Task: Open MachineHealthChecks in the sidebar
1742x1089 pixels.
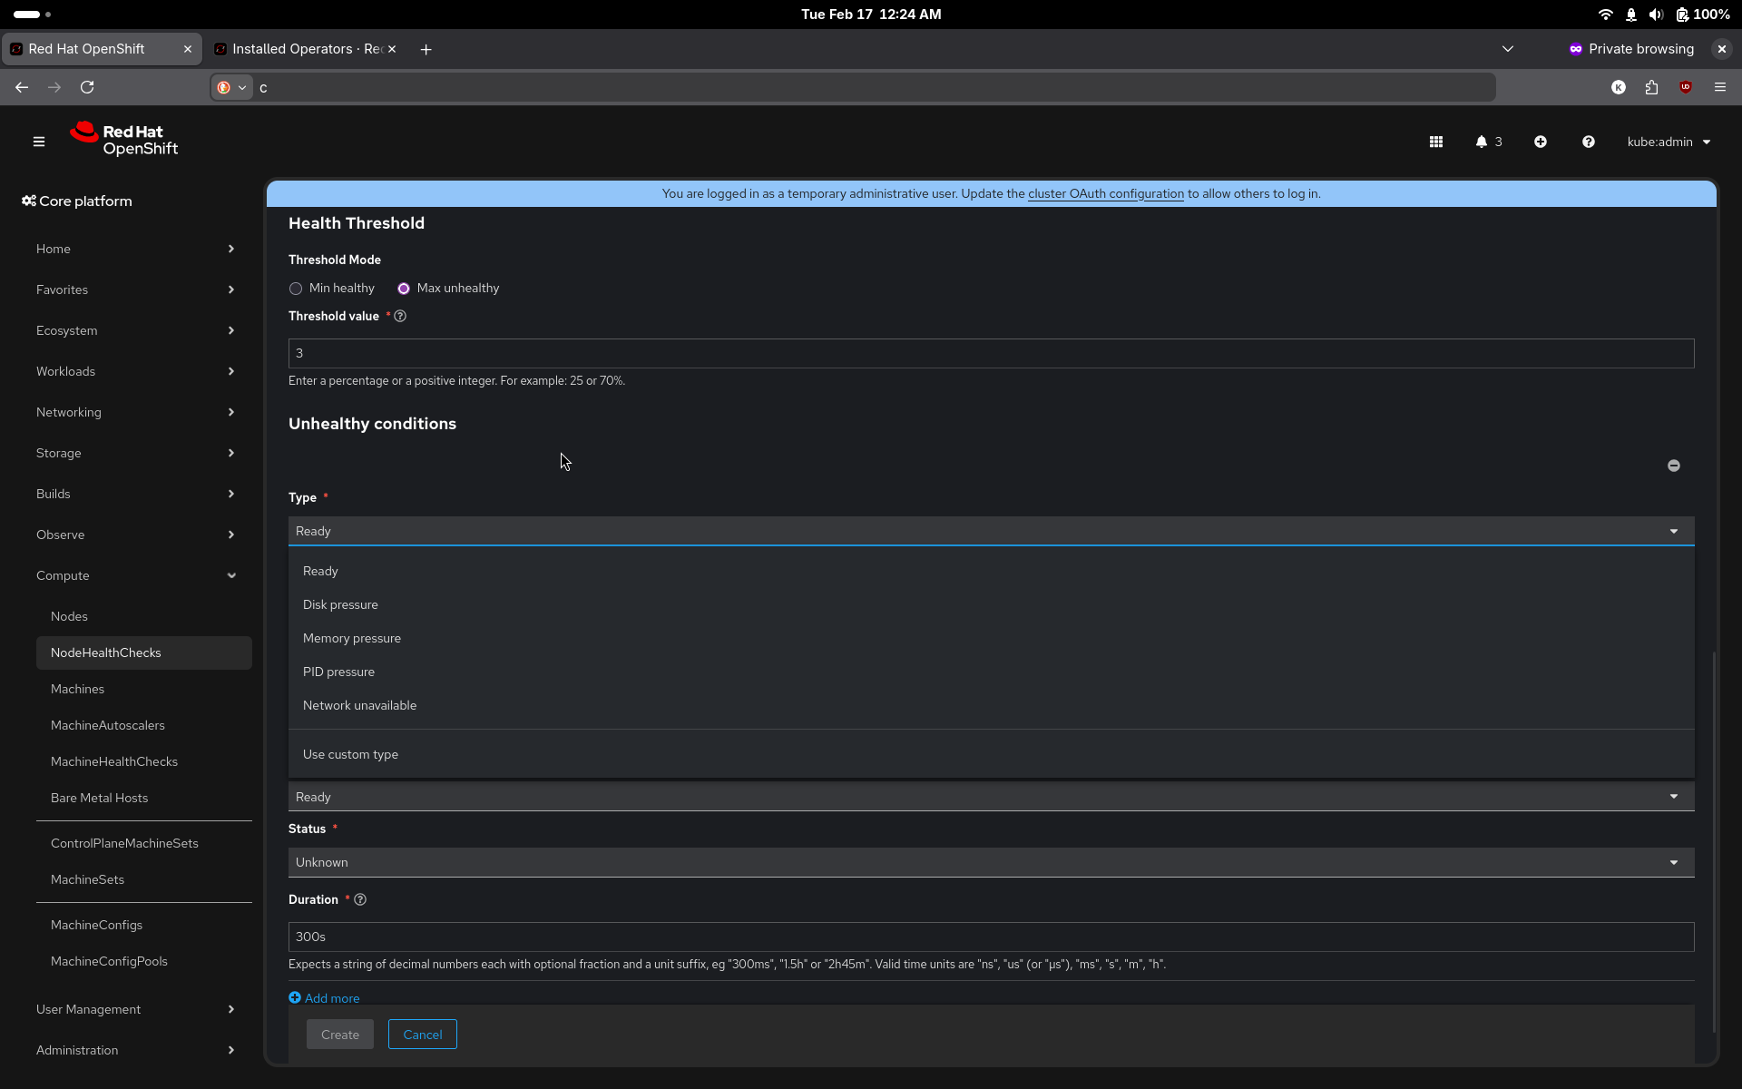Action: click(114, 761)
